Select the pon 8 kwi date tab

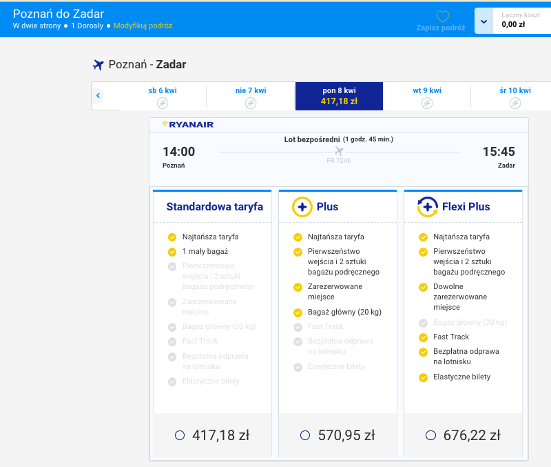click(339, 96)
